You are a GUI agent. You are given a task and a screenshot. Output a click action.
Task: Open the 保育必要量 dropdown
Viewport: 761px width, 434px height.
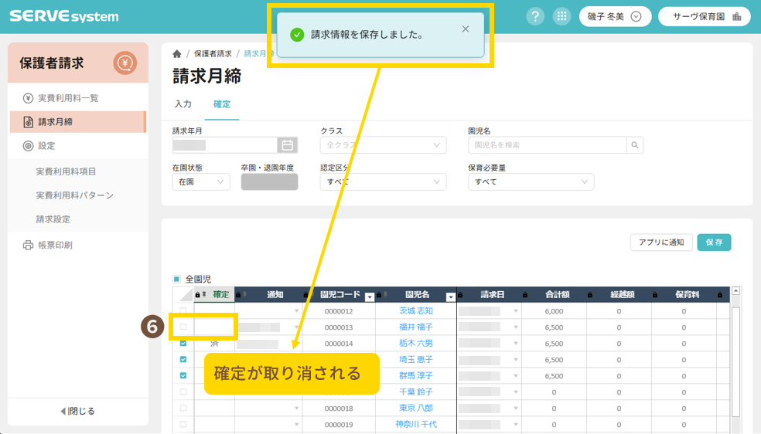[531, 181]
